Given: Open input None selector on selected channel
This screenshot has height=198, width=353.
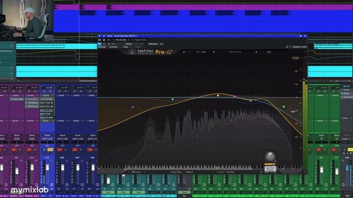Looking at the screenshot, I should (47, 135).
